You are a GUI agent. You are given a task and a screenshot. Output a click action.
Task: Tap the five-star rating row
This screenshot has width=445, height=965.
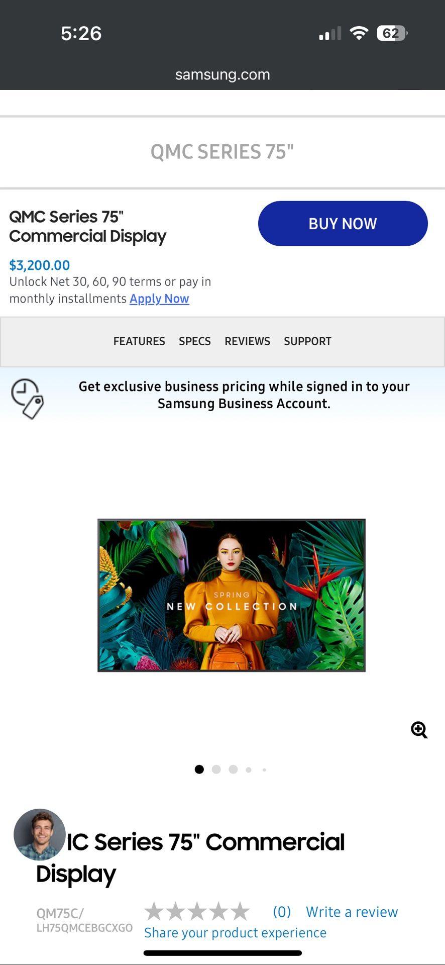197,911
